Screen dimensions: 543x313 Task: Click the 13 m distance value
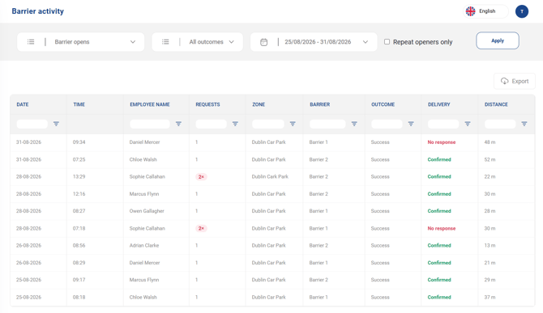pyautogui.click(x=490, y=246)
